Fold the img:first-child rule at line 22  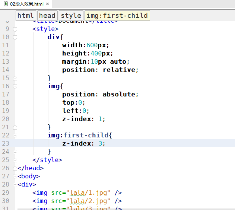tap(15, 136)
